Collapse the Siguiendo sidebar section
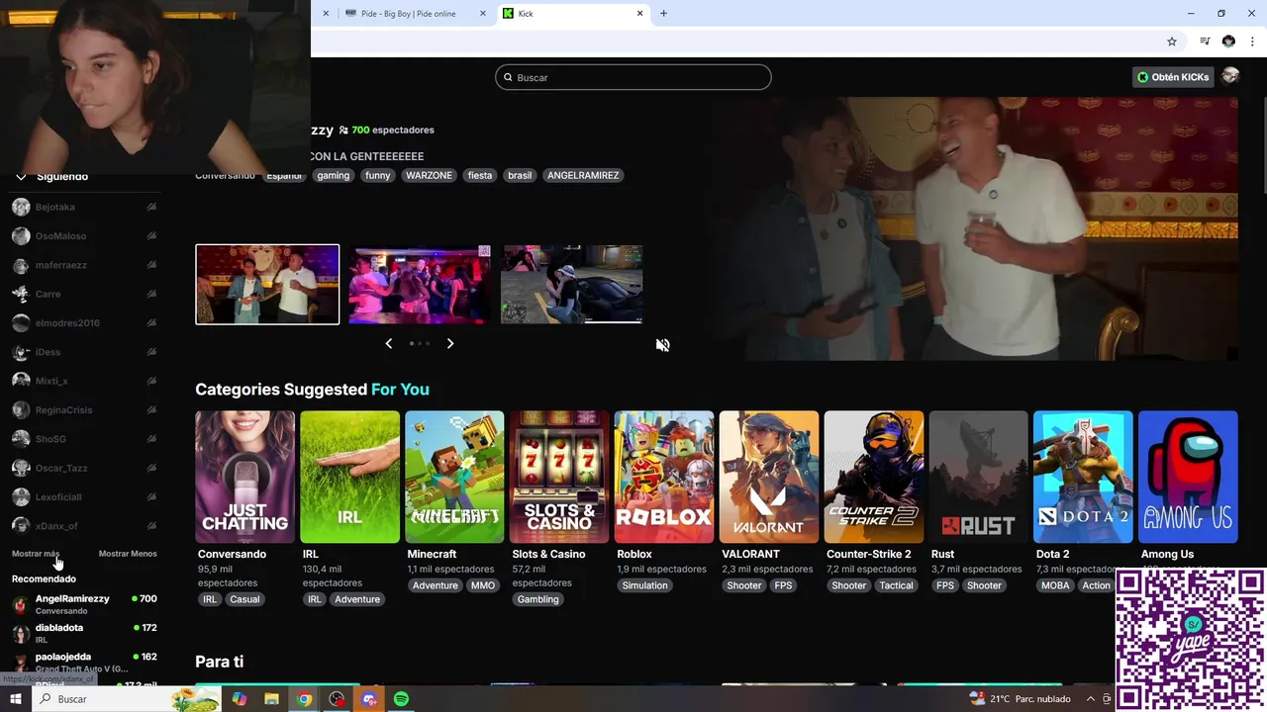The width and height of the screenshot is (1267, 712). [x=21, y=176]
